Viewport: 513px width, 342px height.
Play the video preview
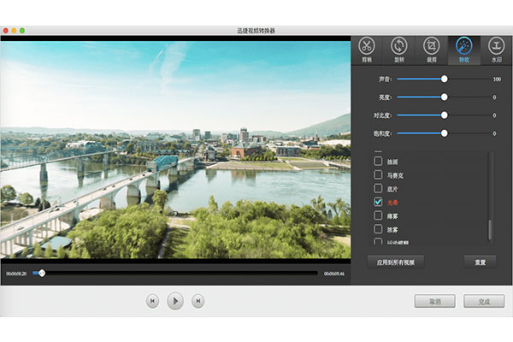point(175,301)
